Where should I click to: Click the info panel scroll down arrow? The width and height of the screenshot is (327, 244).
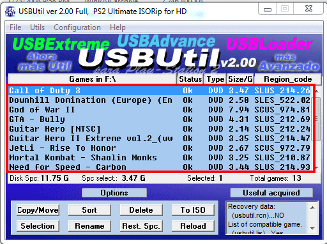(312, 228)
